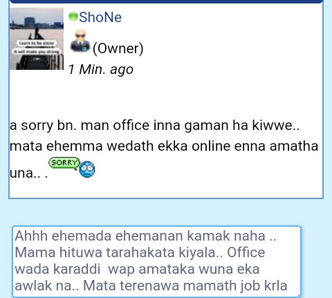The width and height of the screenshot is (332, 298).
Task: Place cursor on 'Office' in reply draft
Action: (x=246, y=252)
